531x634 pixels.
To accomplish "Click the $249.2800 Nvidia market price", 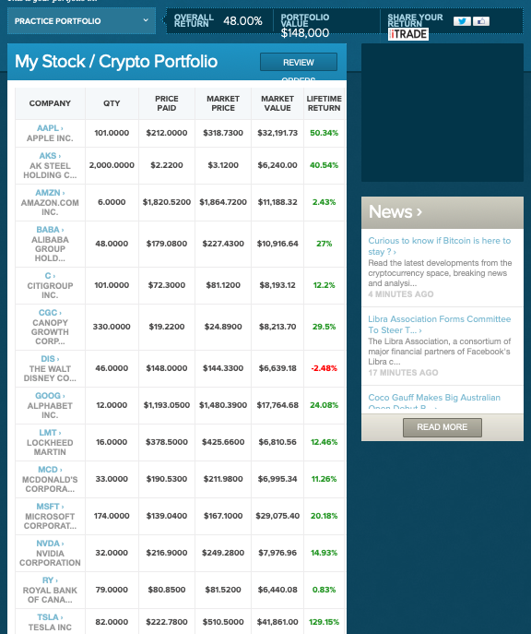I will pyautogui.click(x=223, y=553).
